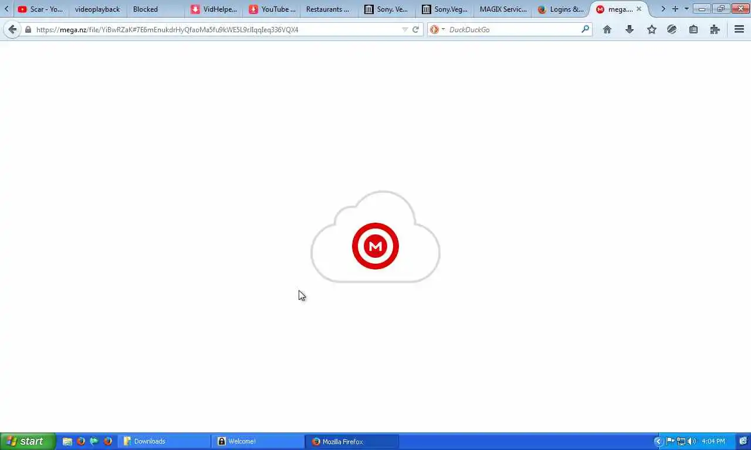Image resolution: width=751 pixels, height=450 pixels.
Task: Open the Welcome! taskbar window
Action: click(258, 441)
